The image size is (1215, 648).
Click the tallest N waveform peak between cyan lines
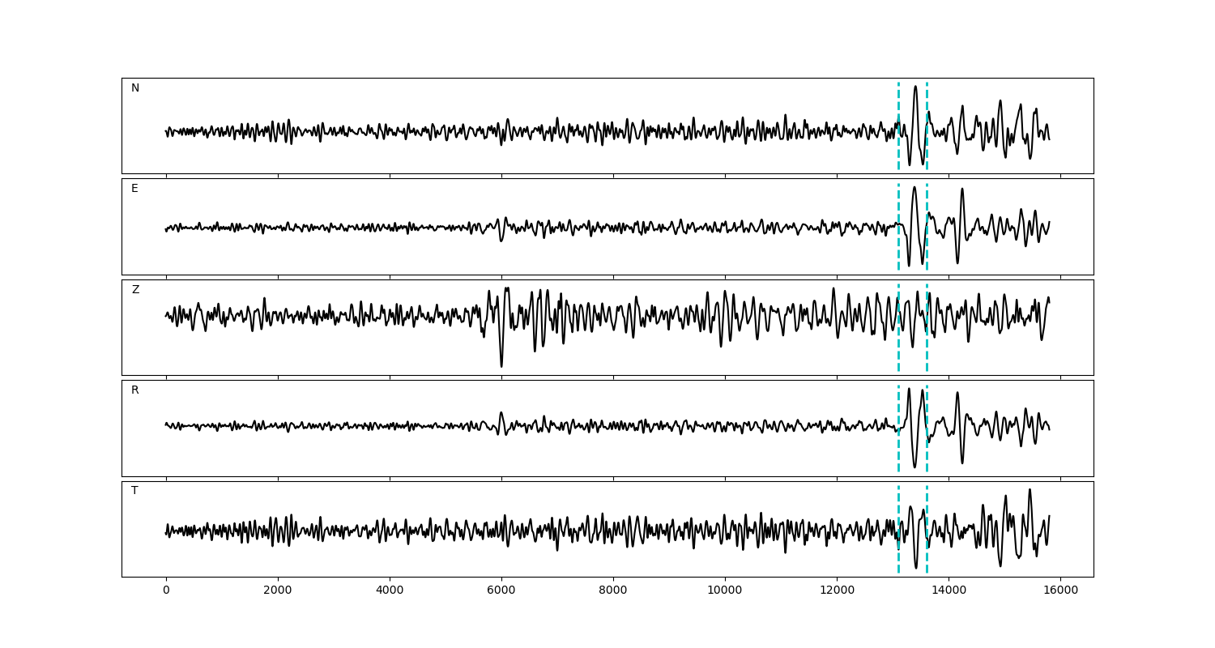click(x=915, y=87)
